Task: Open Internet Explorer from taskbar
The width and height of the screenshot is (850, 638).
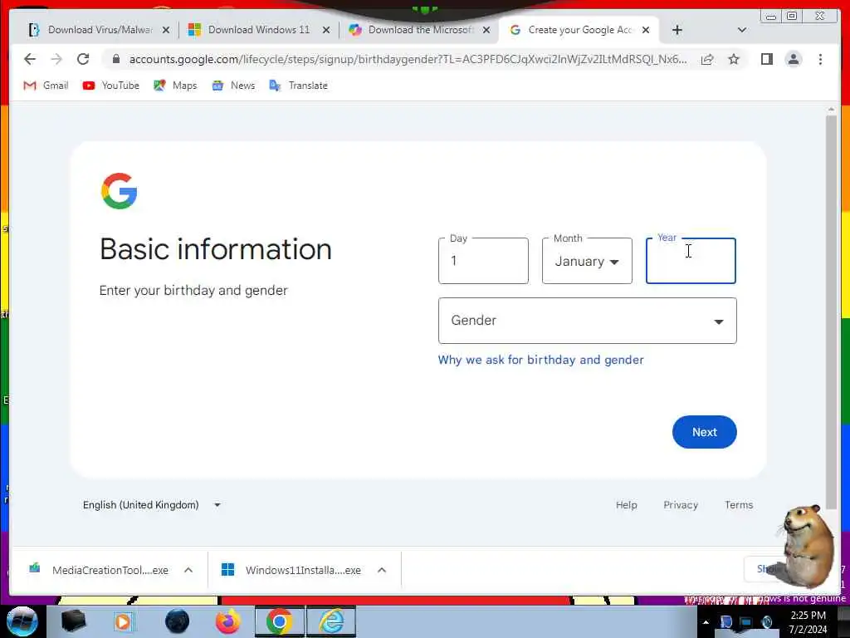Action: click(331, 621)
